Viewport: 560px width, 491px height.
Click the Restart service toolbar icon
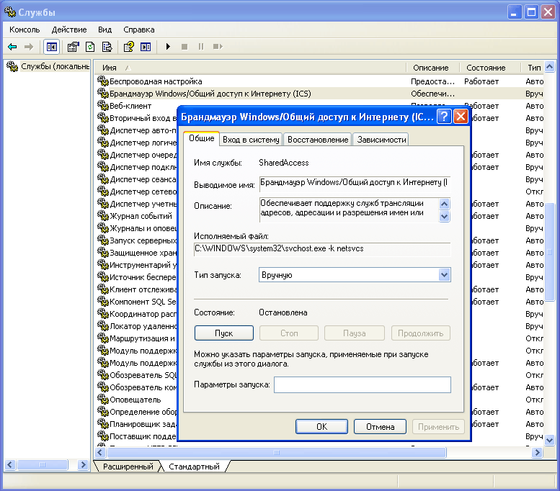(218, 47)
